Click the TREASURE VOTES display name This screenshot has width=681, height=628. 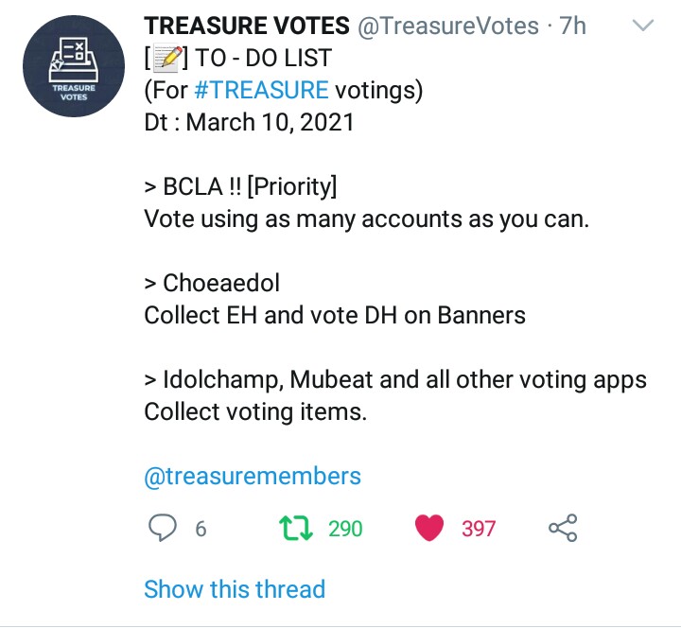(x=246, y=26)
